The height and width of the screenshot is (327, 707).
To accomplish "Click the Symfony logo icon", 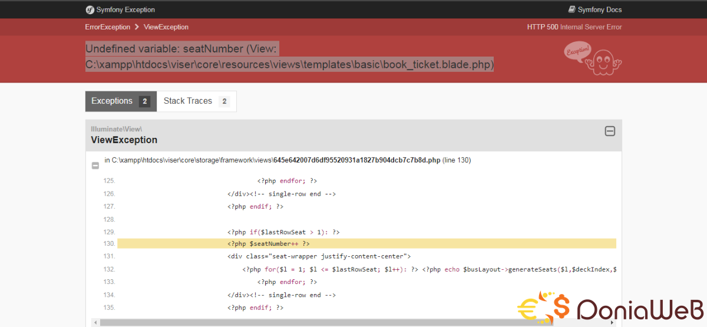I will [x=90, y=9].
